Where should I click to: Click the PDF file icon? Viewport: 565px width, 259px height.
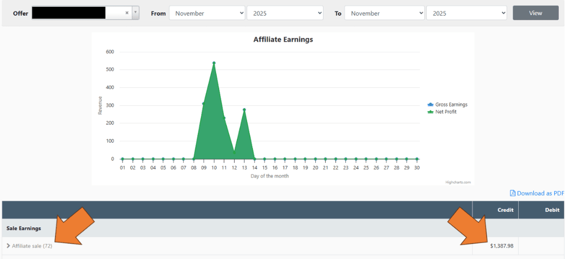click(513, 193)
